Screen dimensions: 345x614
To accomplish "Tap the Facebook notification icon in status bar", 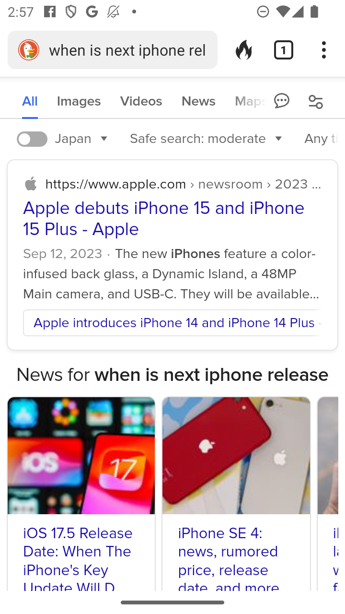I will (x=49, y=12).
